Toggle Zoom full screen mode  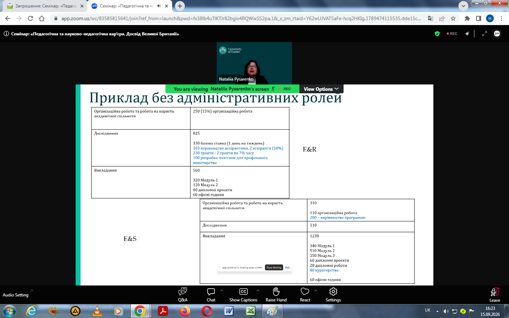point(485,34)
